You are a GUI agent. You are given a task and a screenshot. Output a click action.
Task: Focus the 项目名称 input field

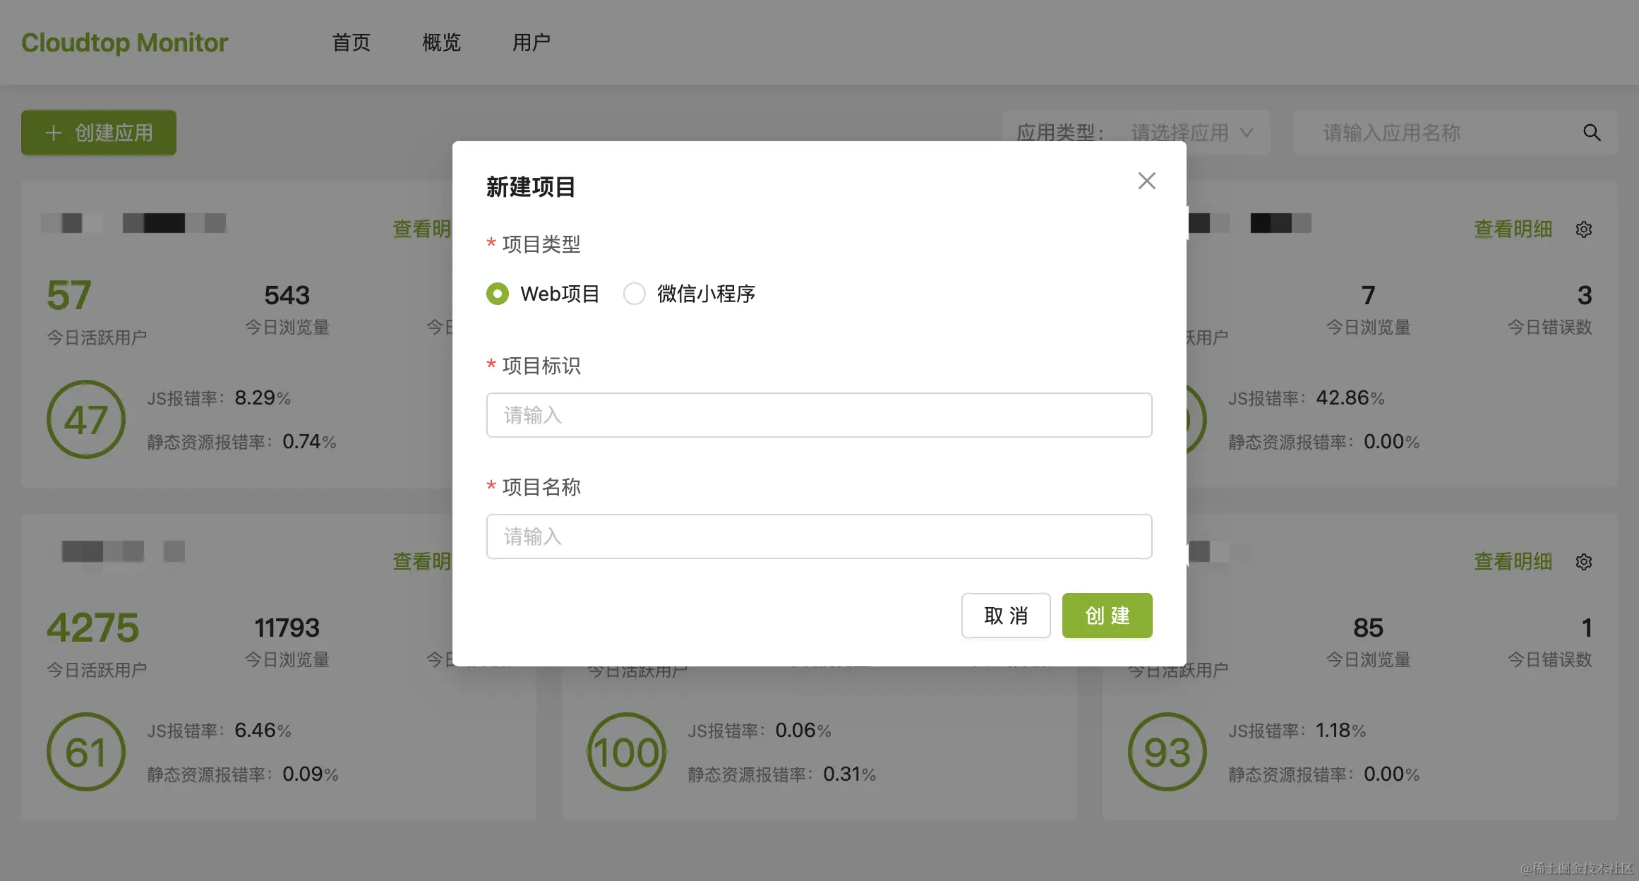pos(819,537)
